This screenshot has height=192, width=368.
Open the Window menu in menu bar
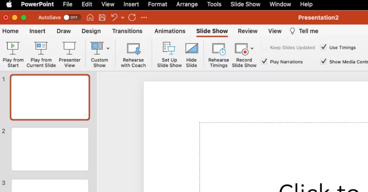(x=280, y=4)
